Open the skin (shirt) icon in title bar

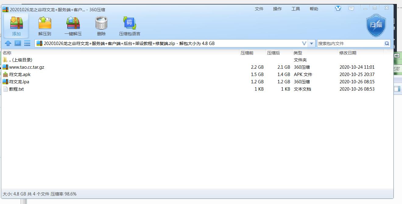[338, 9]
